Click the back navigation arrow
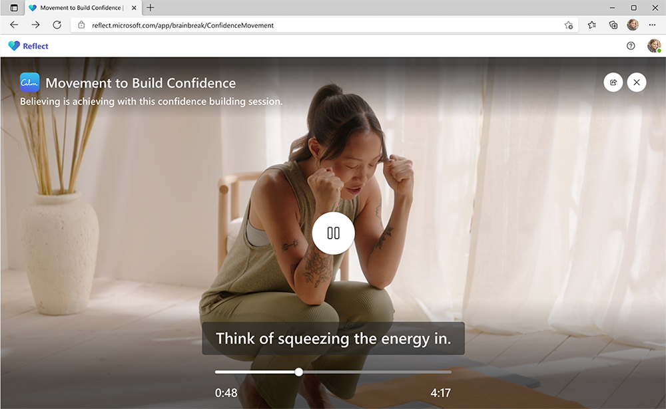666x409 pixels. (13, 25)
